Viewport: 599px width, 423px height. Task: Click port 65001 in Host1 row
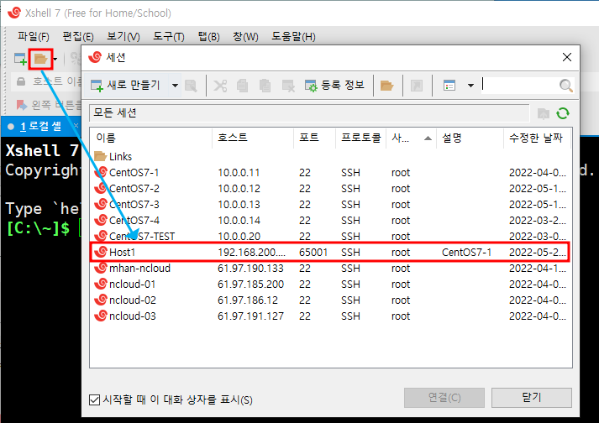point(313,253)
